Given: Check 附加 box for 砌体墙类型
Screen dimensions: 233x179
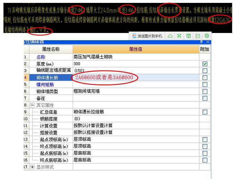Looking at the screenshot, I should [205, 91].
